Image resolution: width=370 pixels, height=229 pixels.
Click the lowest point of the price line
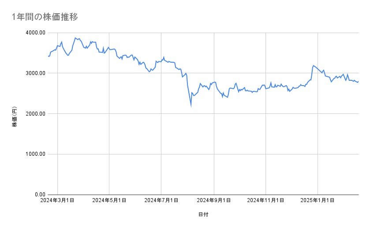[x=191, y=106]
